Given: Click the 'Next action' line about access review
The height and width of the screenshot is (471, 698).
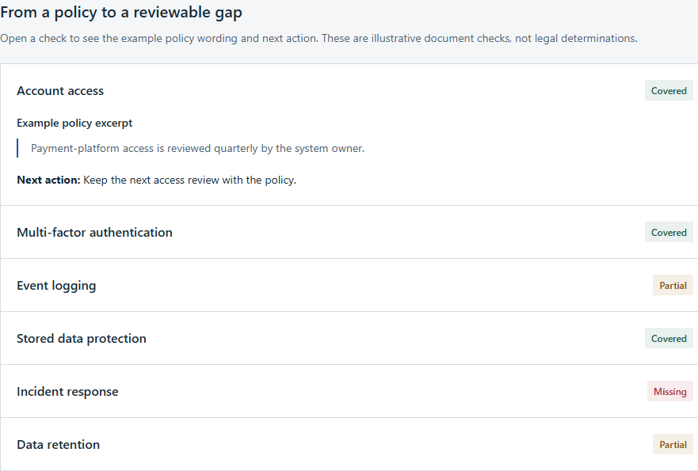Looking at the screenshot, I should tap(157, 180).
